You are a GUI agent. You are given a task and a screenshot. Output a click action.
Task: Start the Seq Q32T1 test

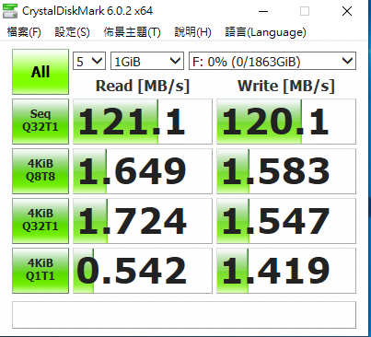click(x=41, y=122)
